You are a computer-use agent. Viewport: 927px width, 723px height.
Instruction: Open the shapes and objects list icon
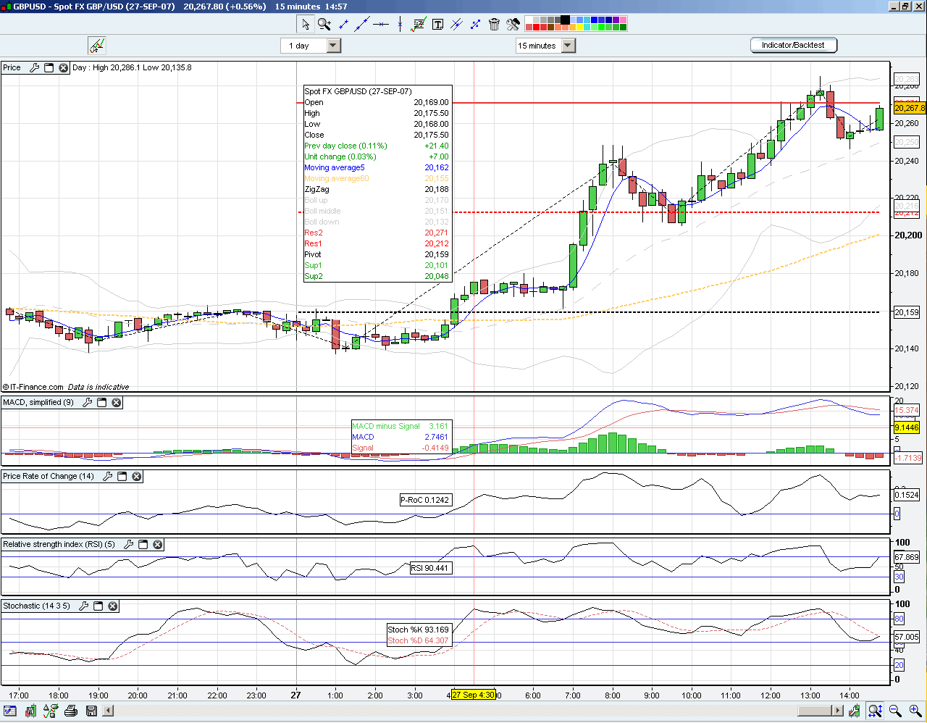point(51,711)
